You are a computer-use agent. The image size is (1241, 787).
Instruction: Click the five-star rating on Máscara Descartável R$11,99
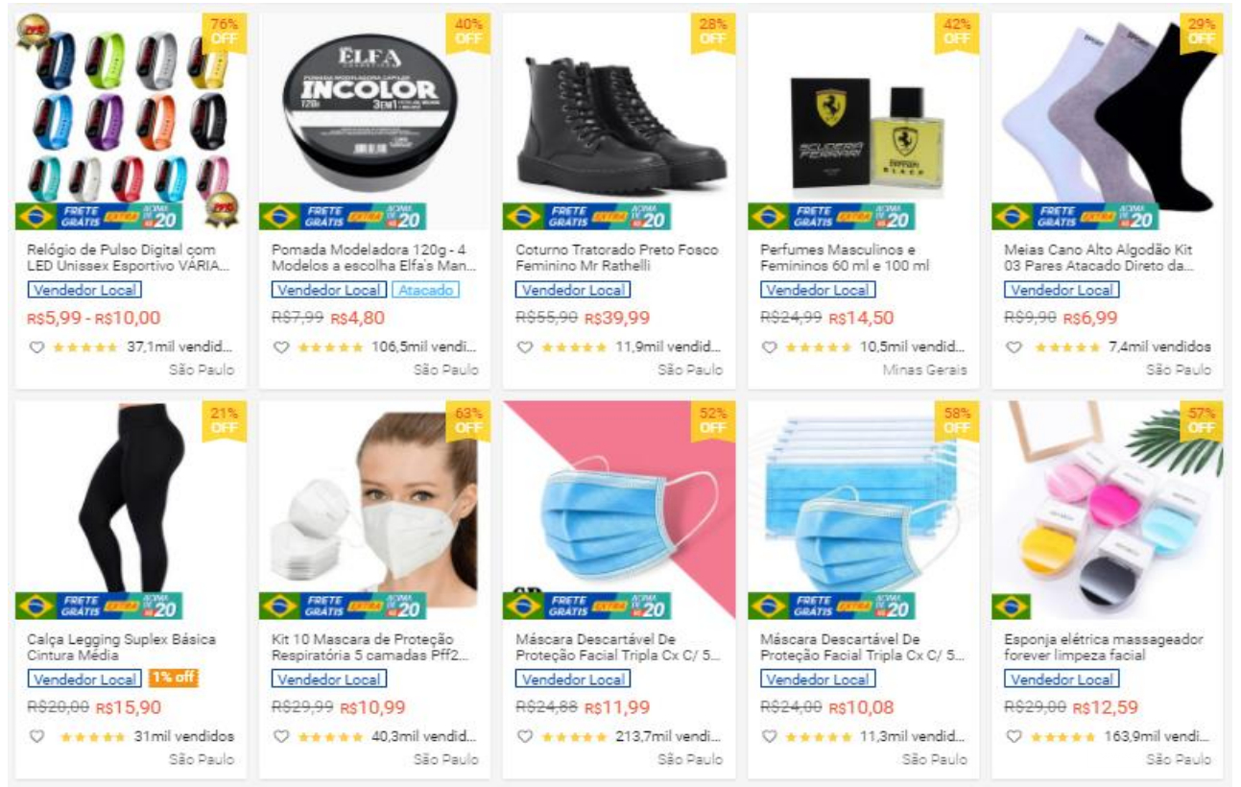pos(574,737)
